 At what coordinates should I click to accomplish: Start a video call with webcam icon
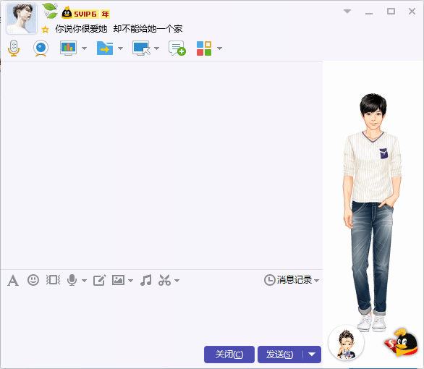[41, 48]
